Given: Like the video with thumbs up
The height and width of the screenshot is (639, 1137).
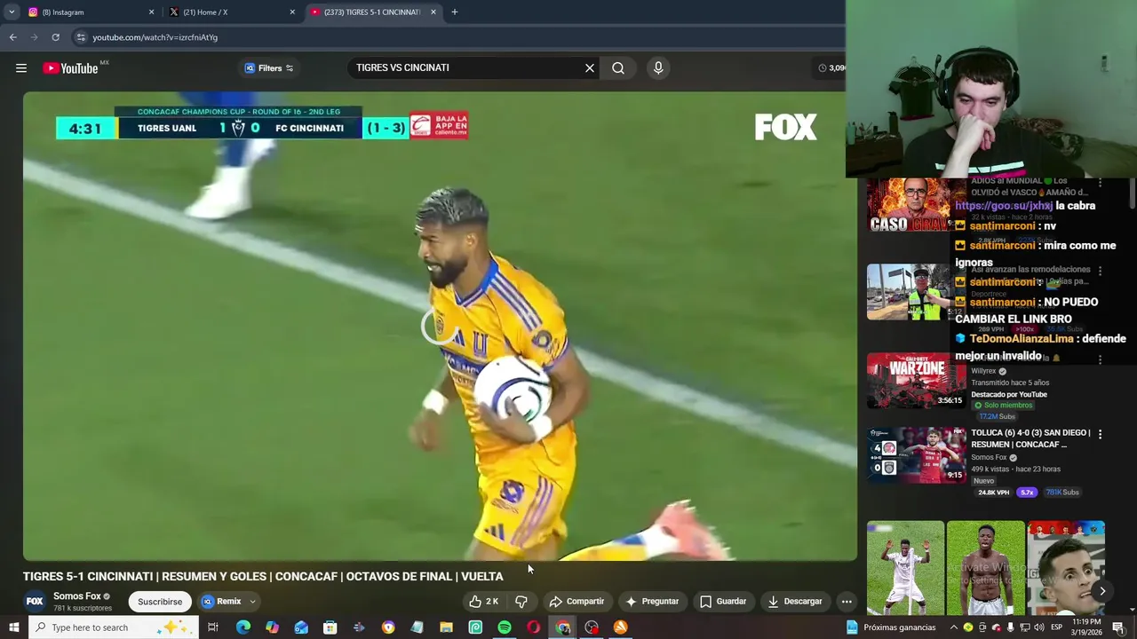Looking at the screenshot, I should 484,602.
